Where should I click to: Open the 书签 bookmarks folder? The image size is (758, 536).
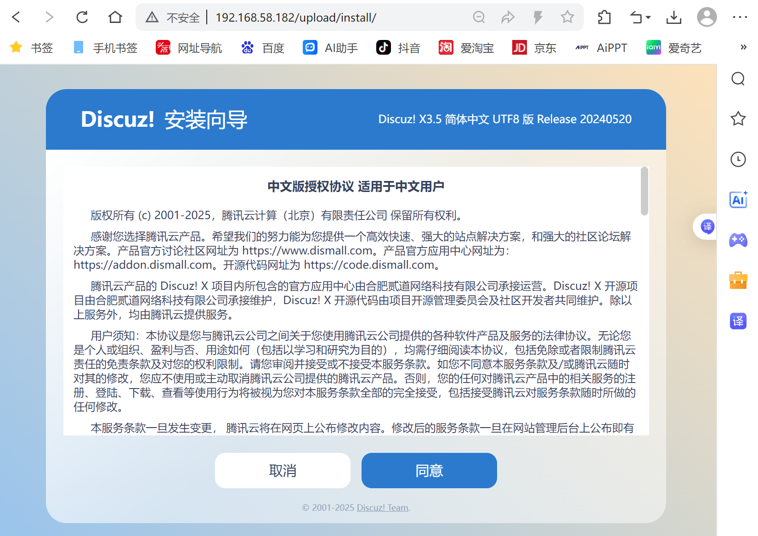31,48
